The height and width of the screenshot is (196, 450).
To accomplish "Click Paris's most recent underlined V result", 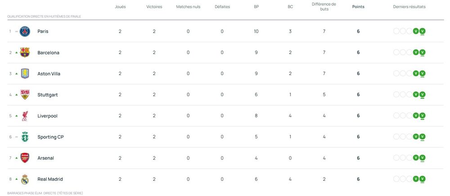I will (422, 31).
